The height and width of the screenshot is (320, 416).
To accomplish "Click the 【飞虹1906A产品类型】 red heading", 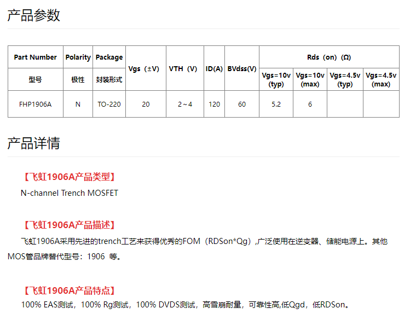I will click(x=70, y=177).
